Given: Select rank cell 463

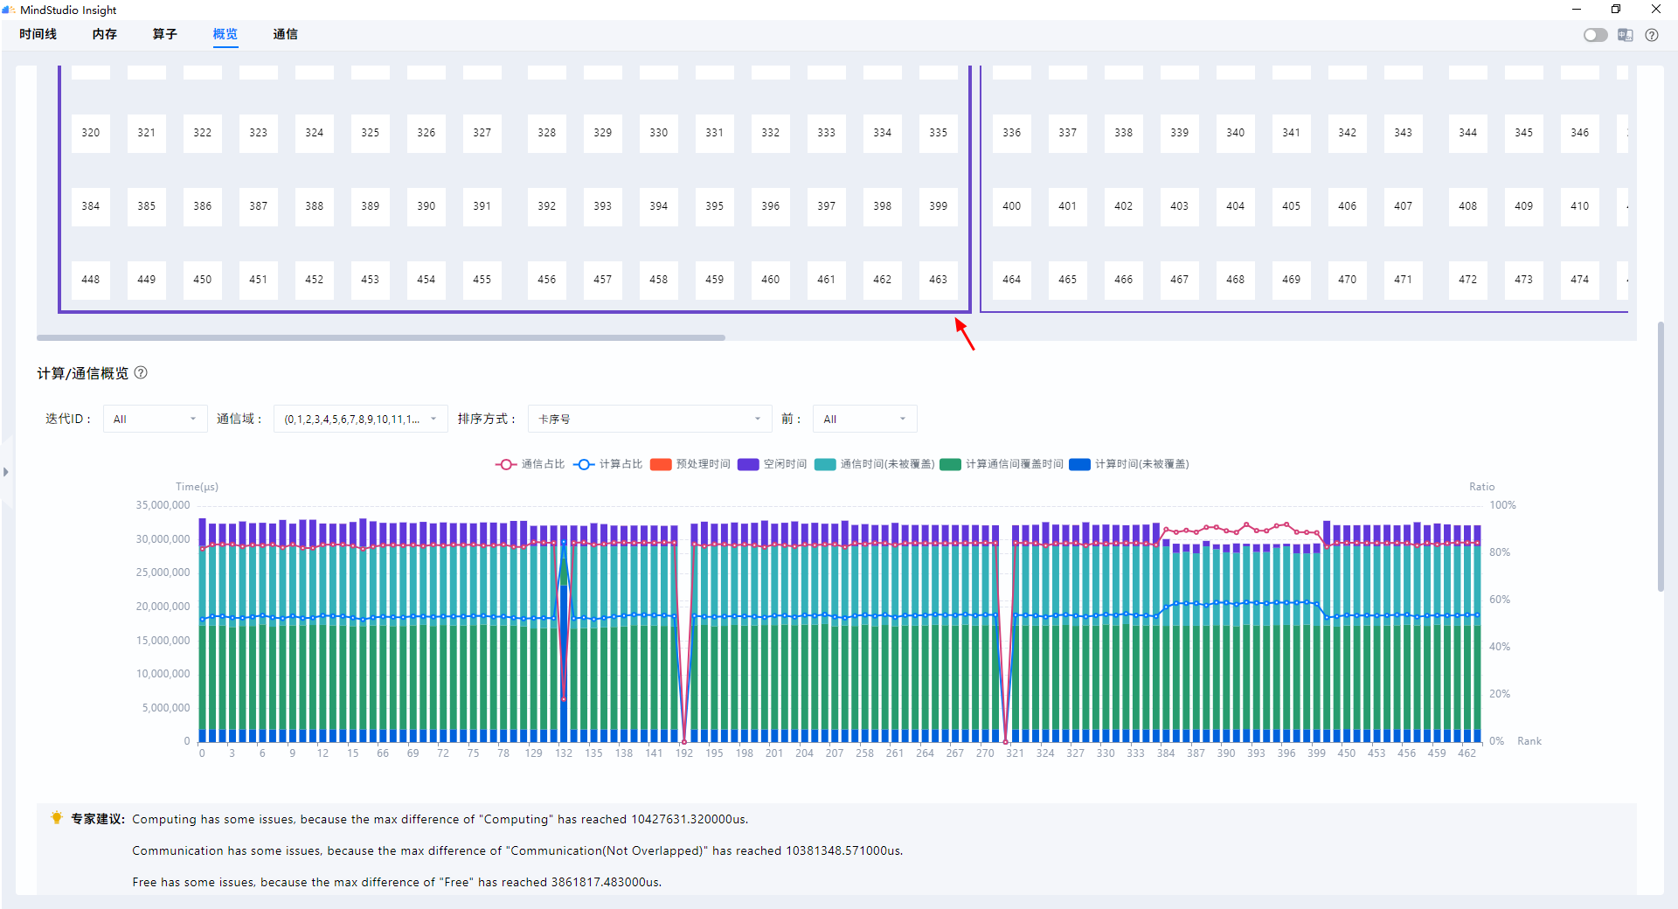Looking at the screenshot, I should [939, 280].
